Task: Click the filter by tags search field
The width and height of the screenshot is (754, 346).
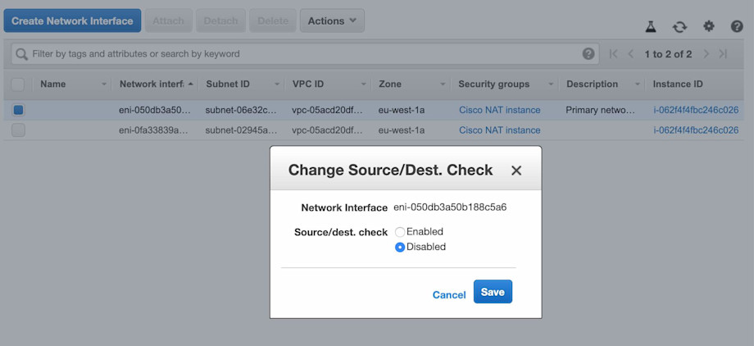Action: click(305, 54)
